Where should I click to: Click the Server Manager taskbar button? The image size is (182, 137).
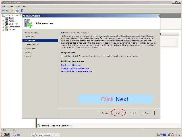45,135
